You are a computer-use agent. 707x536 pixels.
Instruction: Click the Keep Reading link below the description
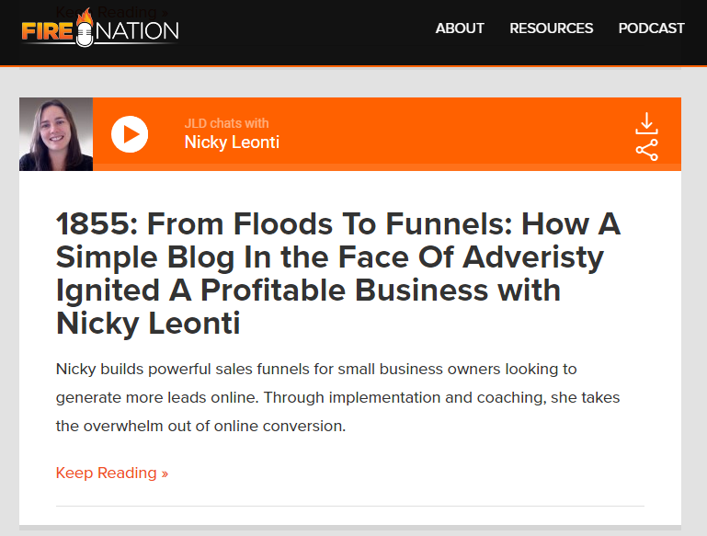[112, 473]
